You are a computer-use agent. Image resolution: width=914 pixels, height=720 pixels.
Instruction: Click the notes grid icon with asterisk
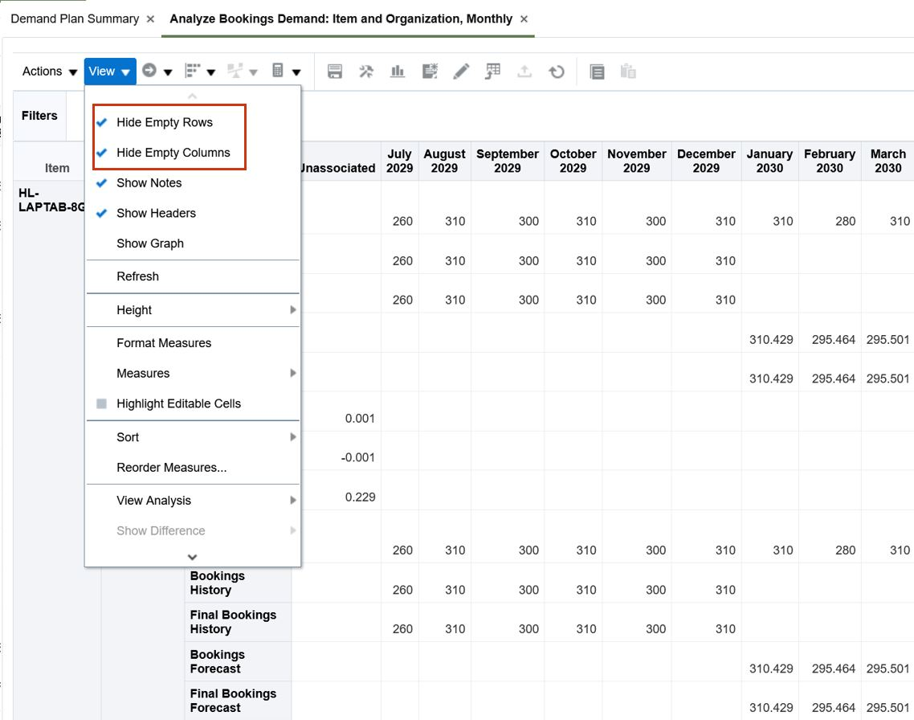[x=430, y=72]
